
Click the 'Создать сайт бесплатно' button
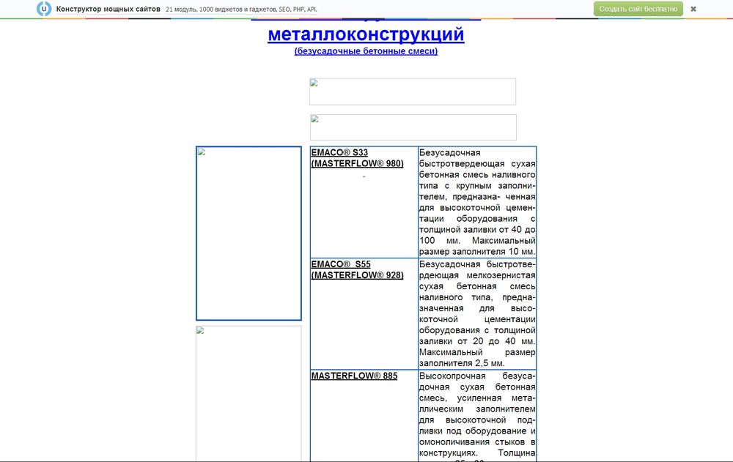click(x=638, y=9)
